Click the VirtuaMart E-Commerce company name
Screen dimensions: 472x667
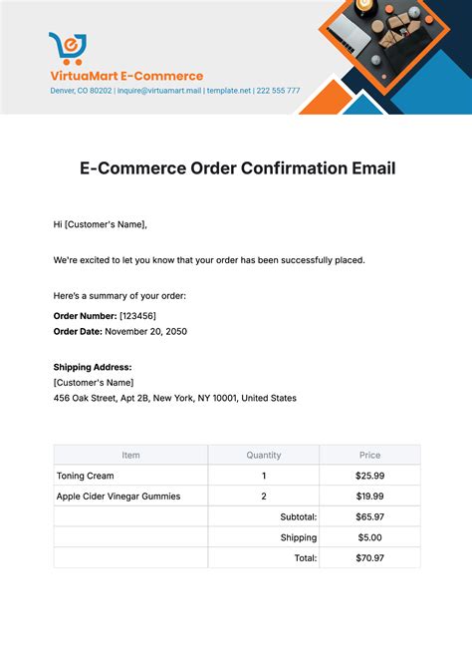coord(126,76)
